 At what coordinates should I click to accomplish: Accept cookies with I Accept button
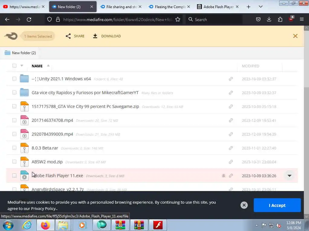277,205
